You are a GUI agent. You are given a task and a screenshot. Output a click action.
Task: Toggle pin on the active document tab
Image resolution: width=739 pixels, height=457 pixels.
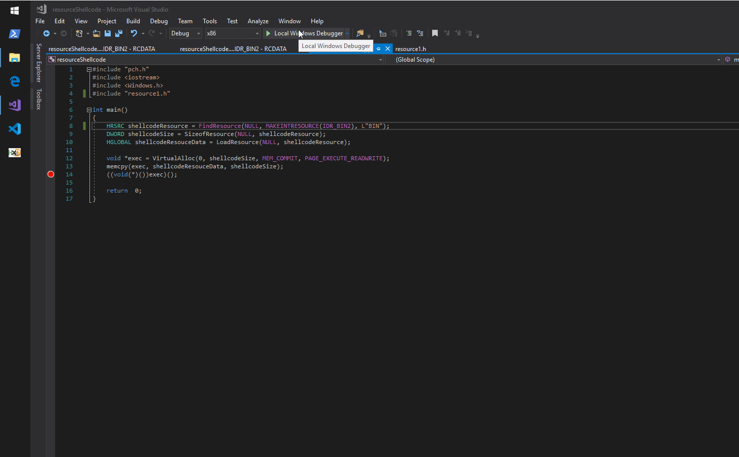click(378, 49)
